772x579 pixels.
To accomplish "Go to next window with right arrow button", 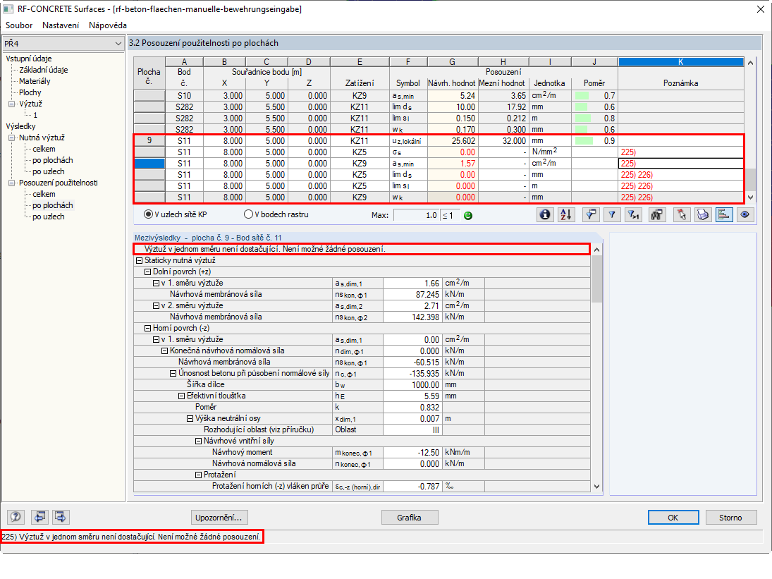I will 61,517.
